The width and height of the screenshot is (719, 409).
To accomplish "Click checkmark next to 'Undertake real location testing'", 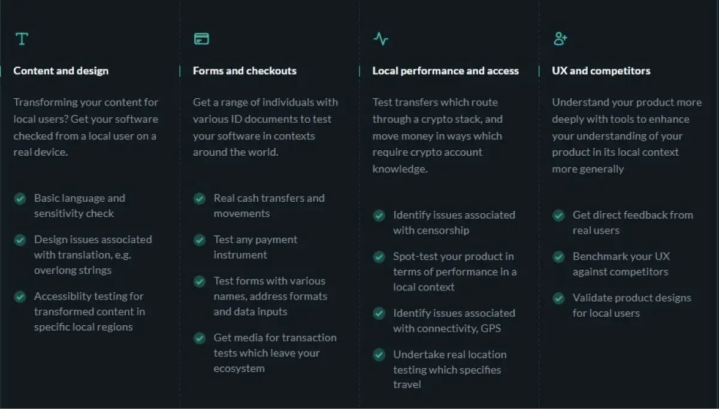I will [379, 355].
